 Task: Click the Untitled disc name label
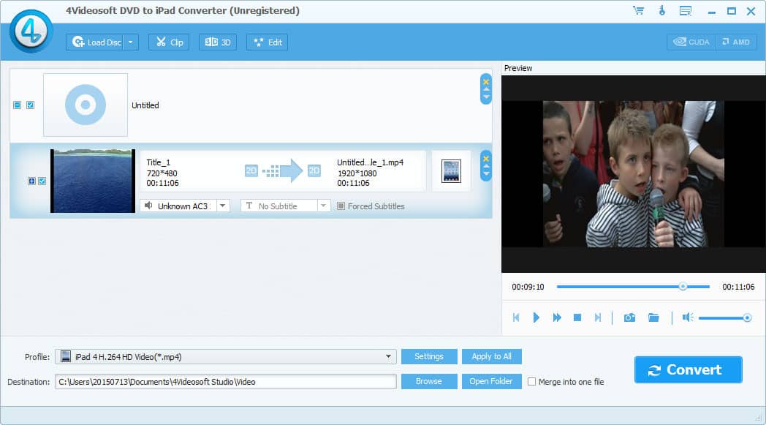[x=145, y=105]
